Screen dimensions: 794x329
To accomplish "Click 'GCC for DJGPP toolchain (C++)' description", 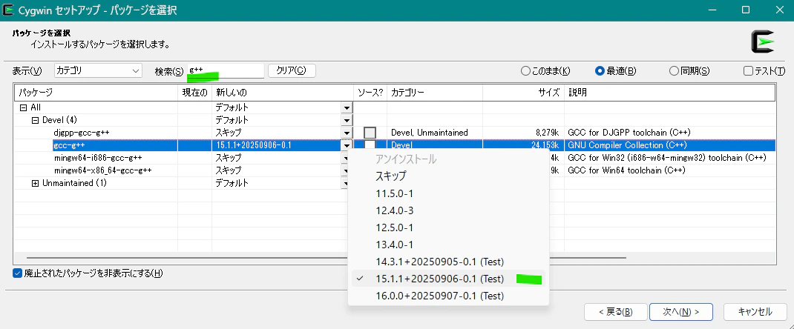I will coord(629,133).
